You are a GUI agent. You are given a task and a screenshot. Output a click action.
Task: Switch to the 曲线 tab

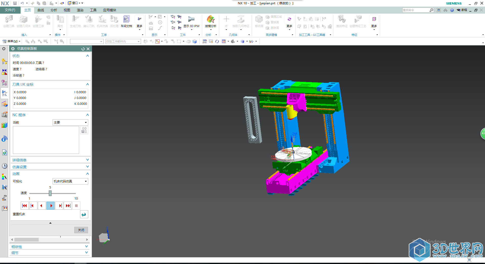tap(41, 10)
